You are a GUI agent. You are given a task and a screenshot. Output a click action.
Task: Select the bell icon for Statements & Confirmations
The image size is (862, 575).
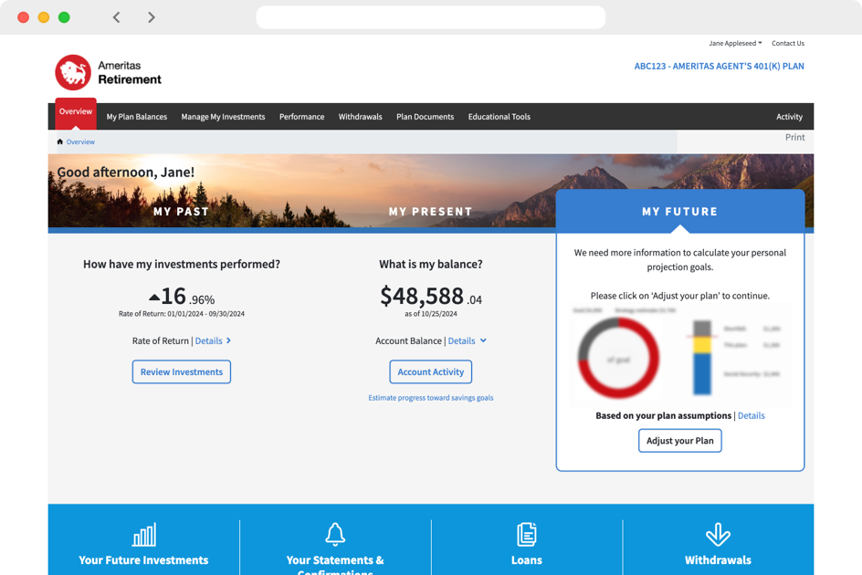click(334, 533)
